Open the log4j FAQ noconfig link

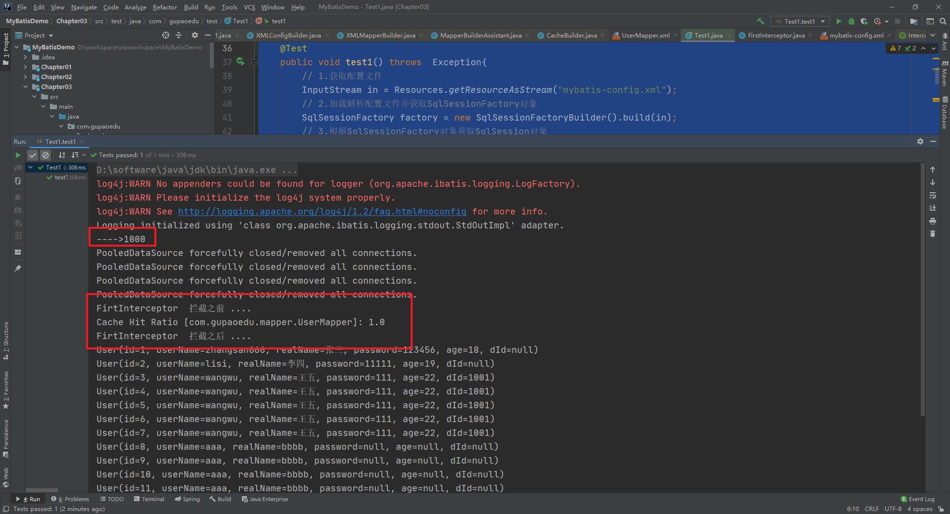pyautogui.click(x=322, y=212)
